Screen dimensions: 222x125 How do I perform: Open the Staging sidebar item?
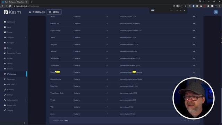point(9,58)
